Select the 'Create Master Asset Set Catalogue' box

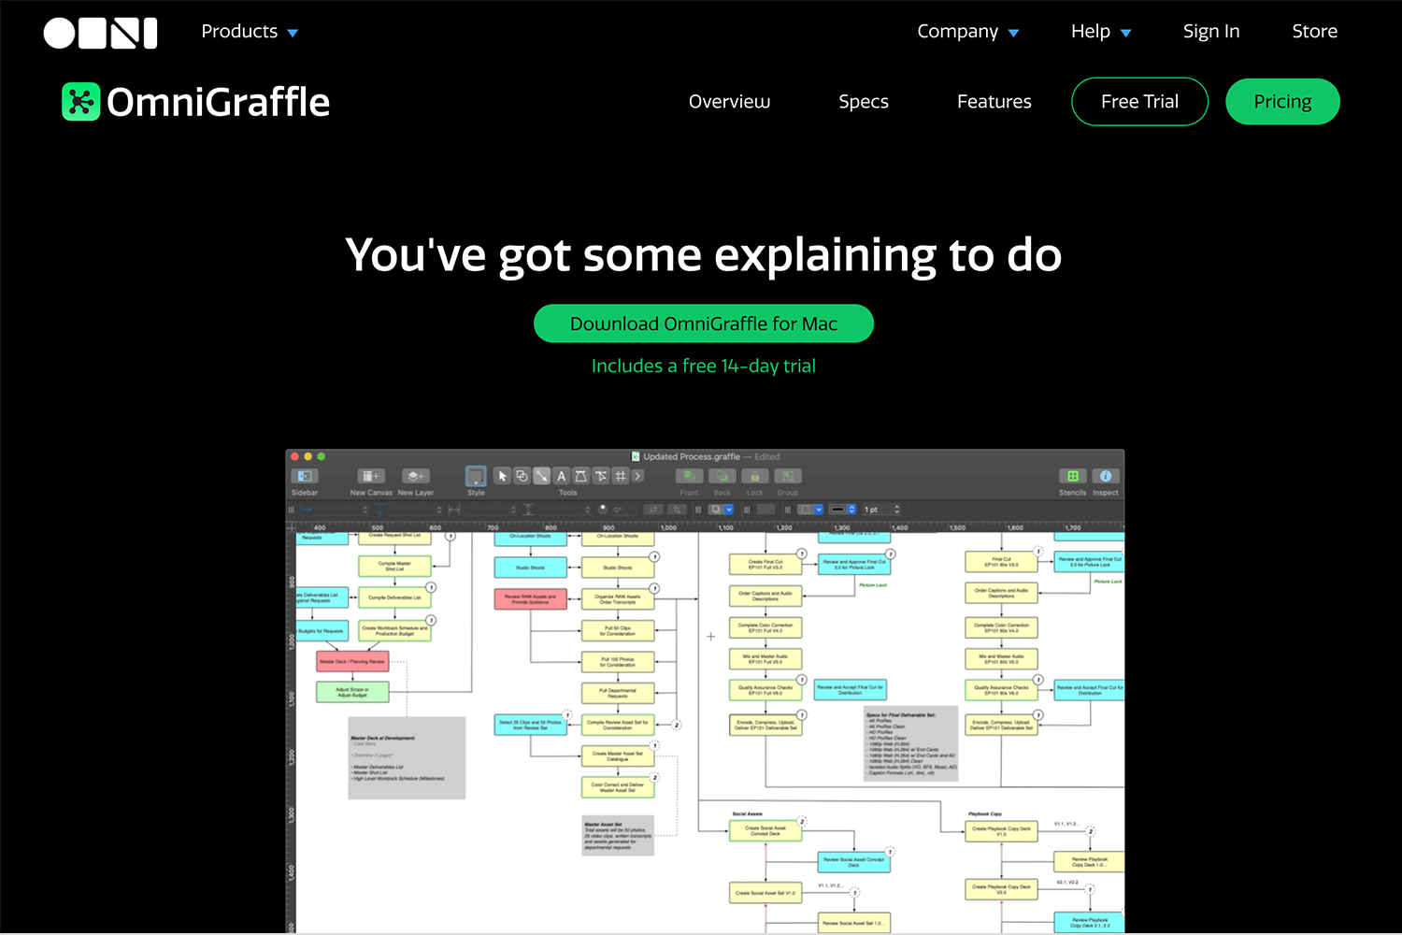click(618, 755)
